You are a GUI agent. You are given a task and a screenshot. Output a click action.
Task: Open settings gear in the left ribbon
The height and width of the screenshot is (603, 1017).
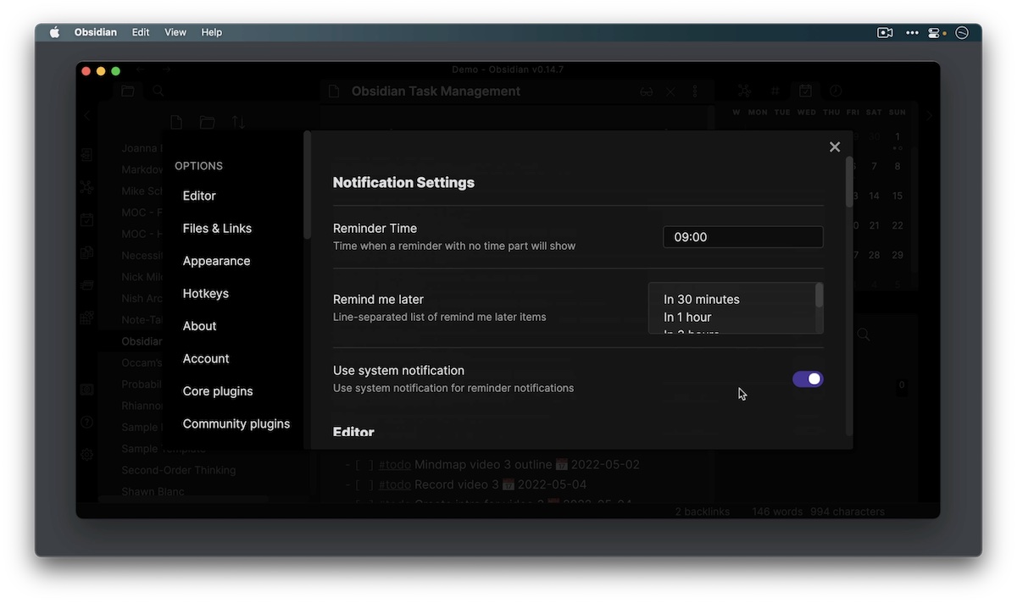(x=86, y=455)
